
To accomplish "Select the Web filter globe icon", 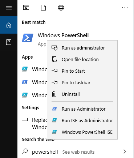I will tap(61, 8).
